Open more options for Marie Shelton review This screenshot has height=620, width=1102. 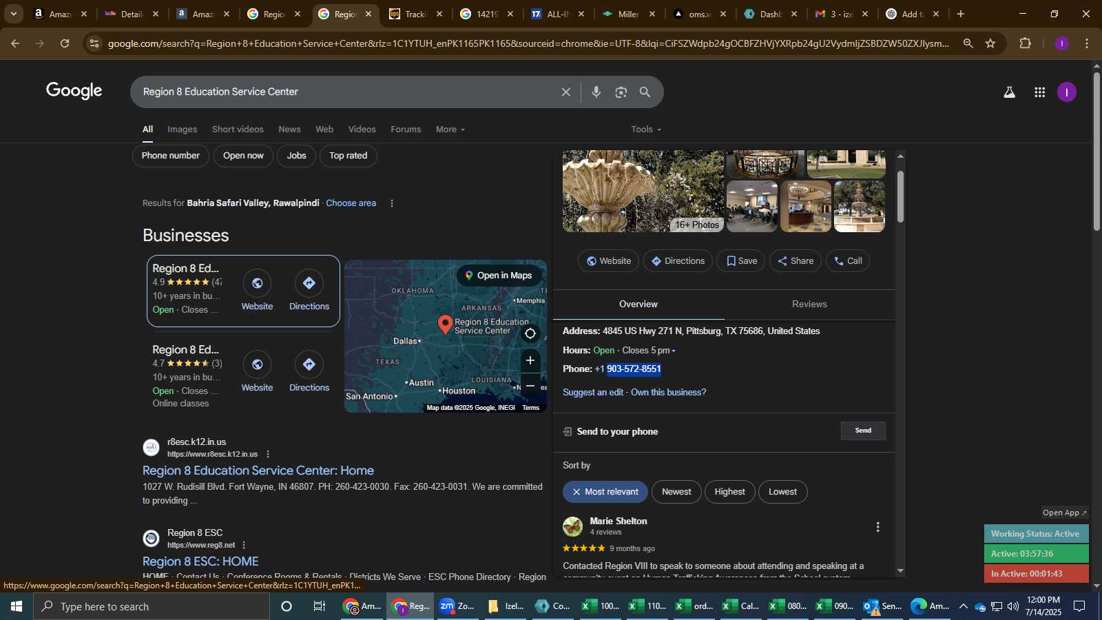click(877, 527)
